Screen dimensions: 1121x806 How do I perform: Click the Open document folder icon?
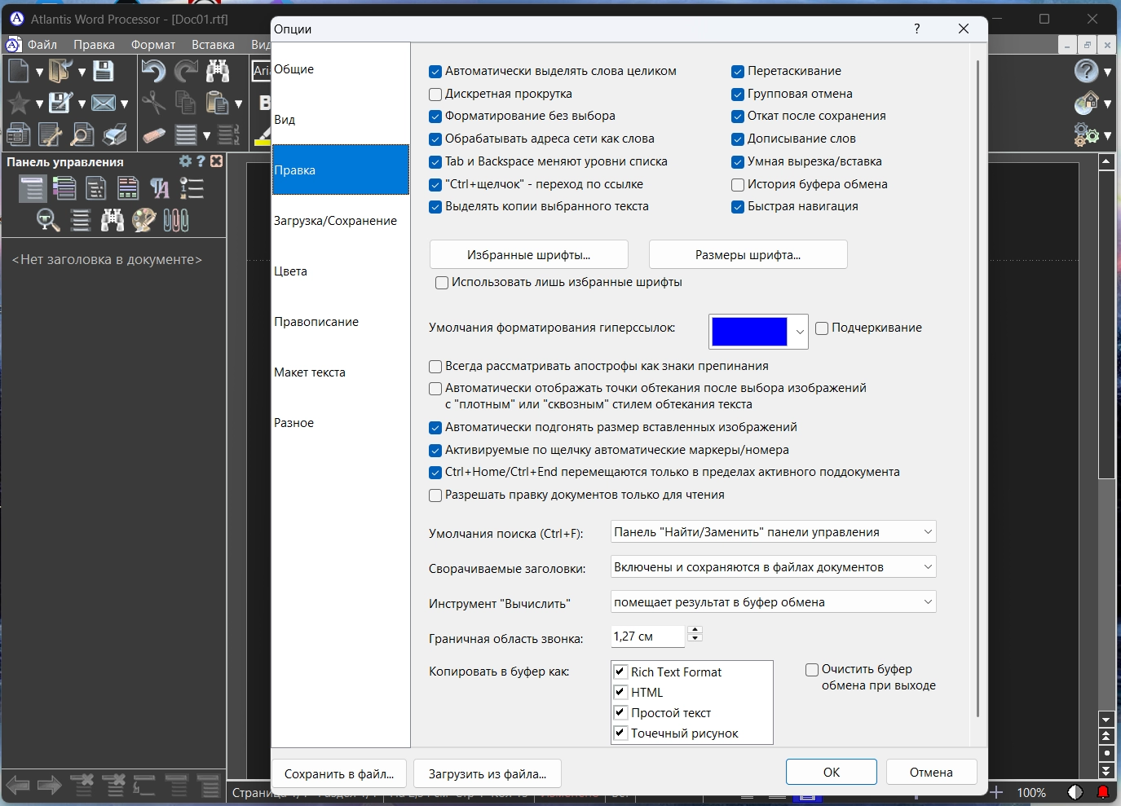point(60,71)
